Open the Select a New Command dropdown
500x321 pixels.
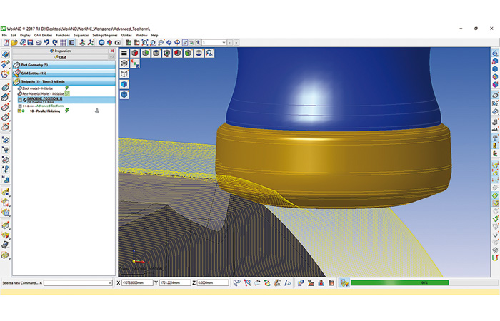click(x=78, y=282)
